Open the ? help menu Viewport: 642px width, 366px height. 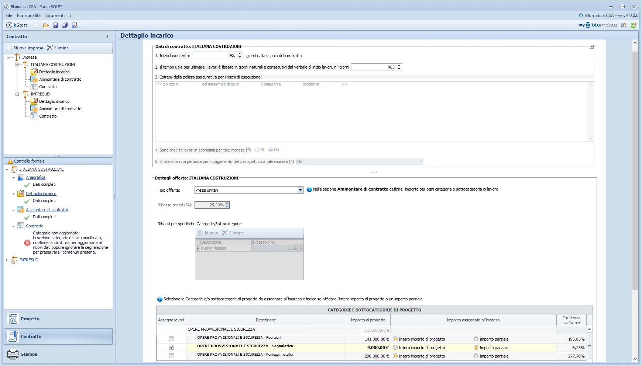click(x=70, y=15)
